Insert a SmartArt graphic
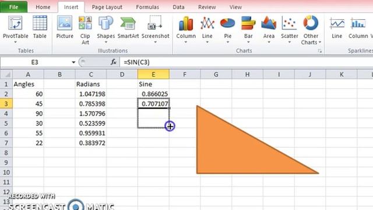 [x=128, y=27]
